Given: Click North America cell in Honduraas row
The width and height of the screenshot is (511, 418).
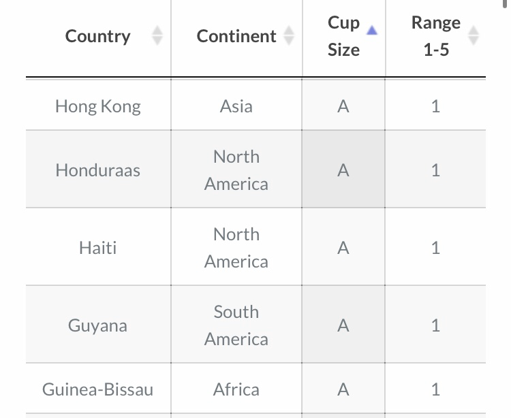Looking at the screenshot, I should point(236,170).
